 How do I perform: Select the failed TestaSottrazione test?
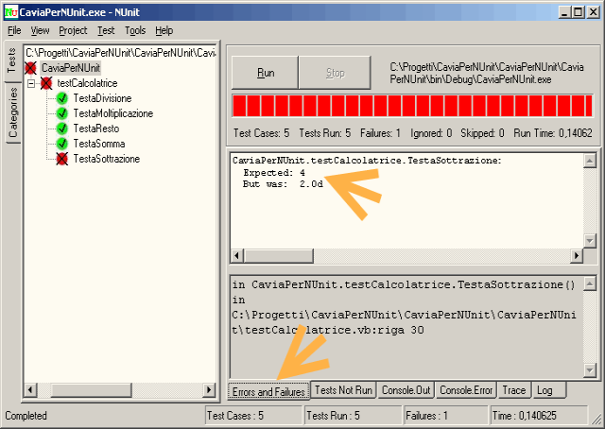click(x=107, y=159)
